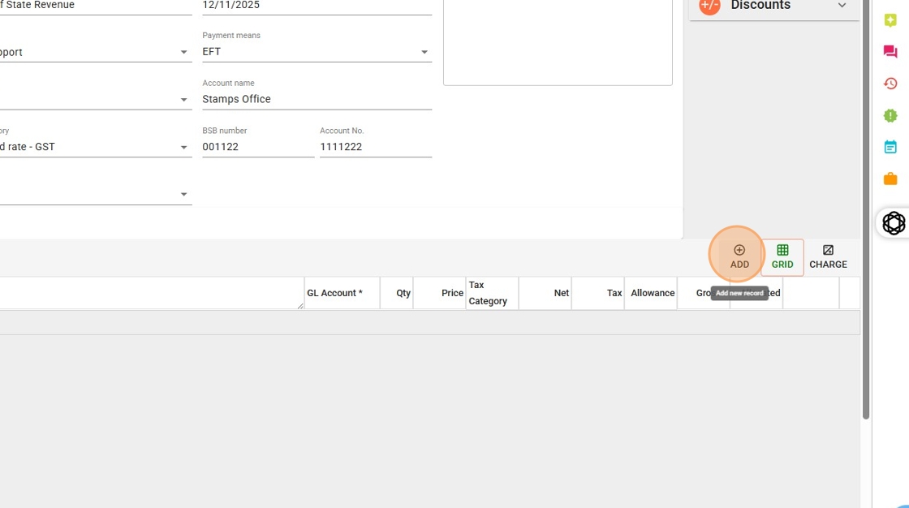
Task: Click the orange briefcase icon
Action: coord(890,179)
